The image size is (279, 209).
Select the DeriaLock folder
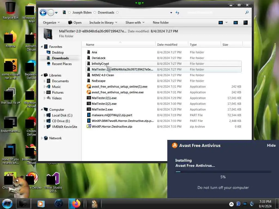98,58
